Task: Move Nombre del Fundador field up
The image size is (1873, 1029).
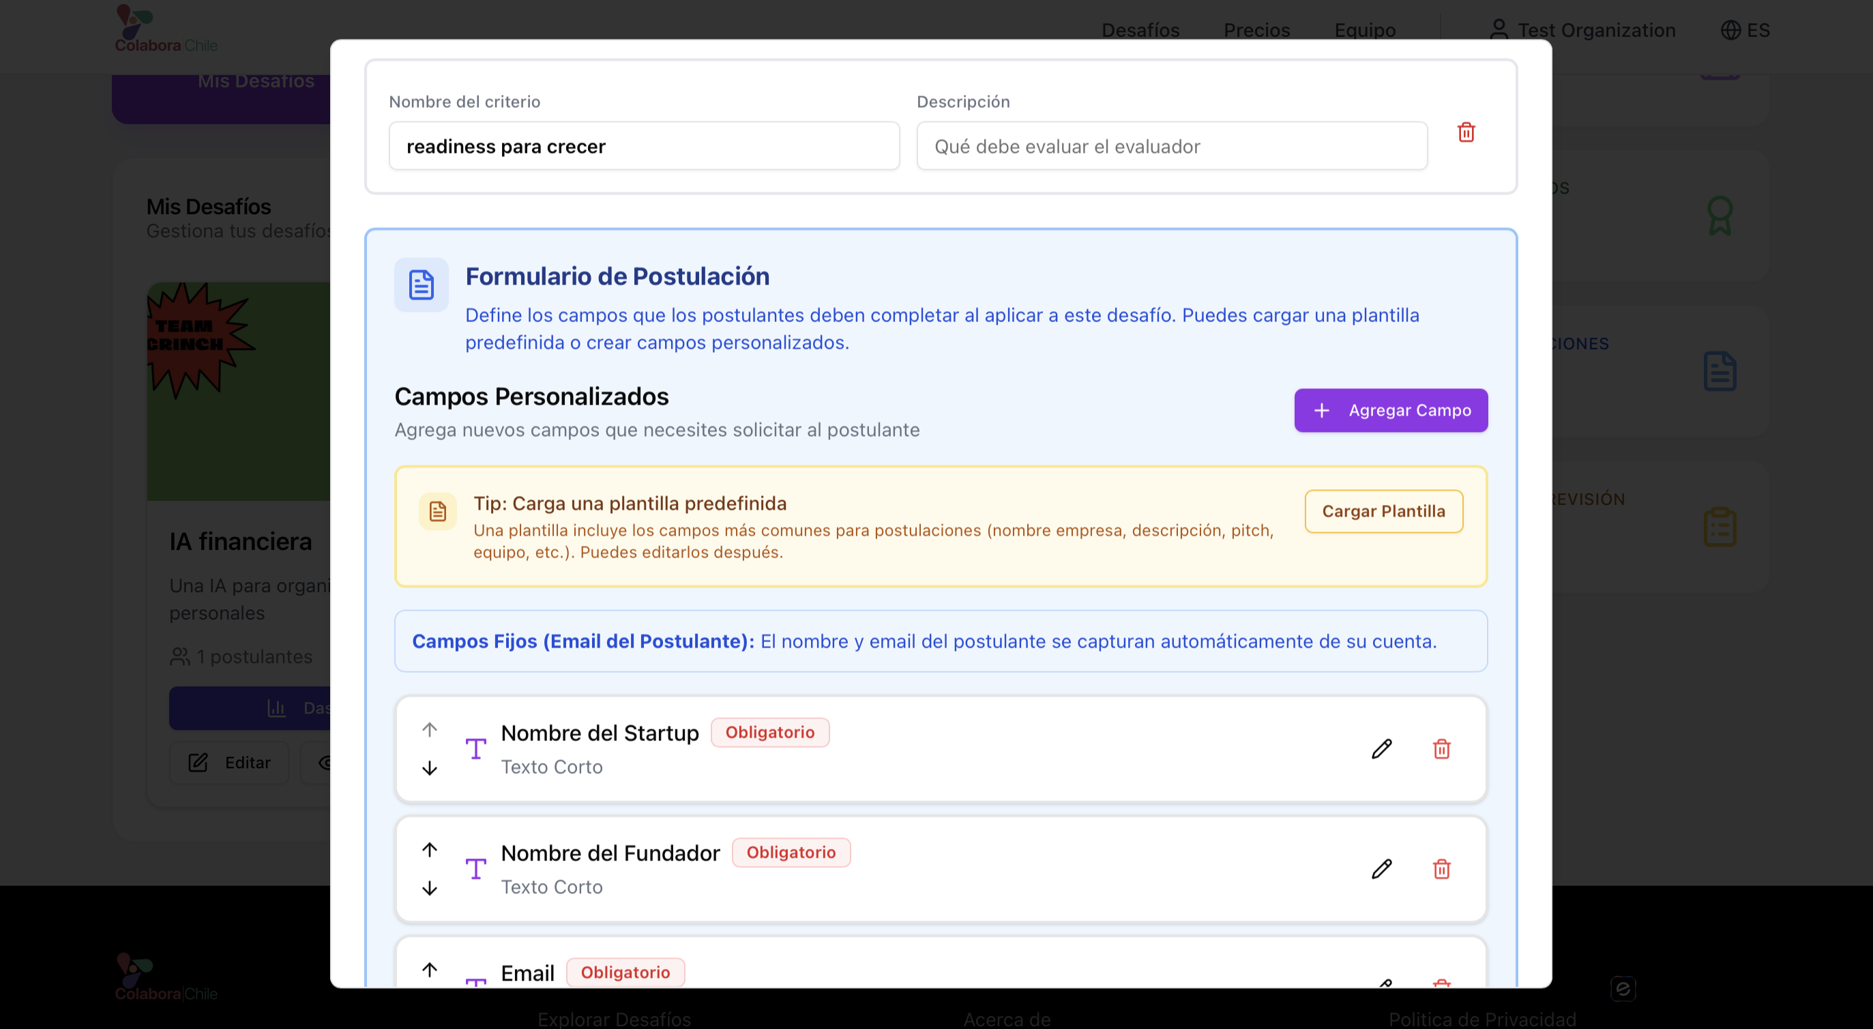Action: click(430, 850)
